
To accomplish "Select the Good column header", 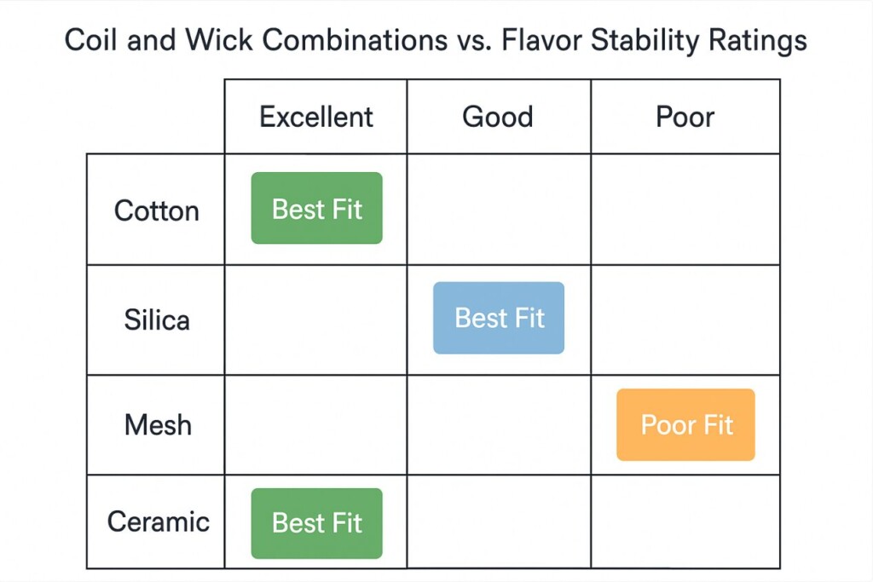I will coord(499,116).
